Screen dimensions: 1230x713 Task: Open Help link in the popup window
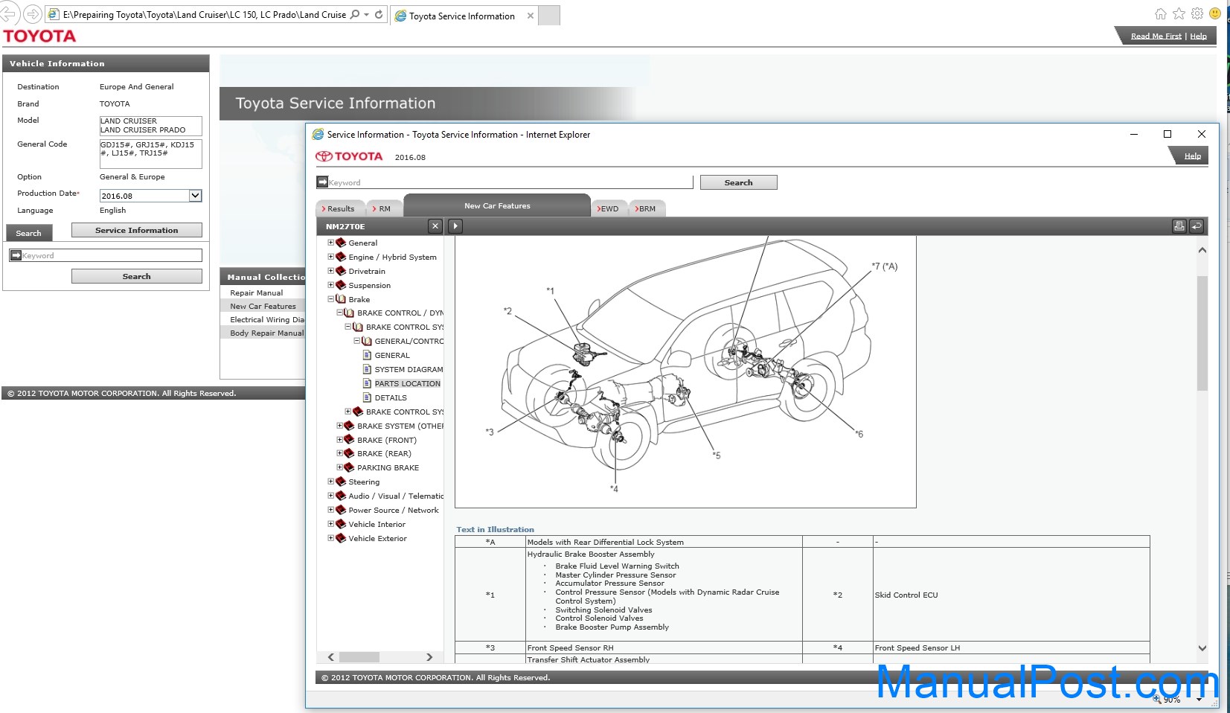tap(1193, 156)
